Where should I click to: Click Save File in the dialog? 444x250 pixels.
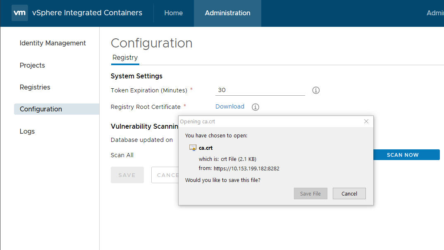310,193
